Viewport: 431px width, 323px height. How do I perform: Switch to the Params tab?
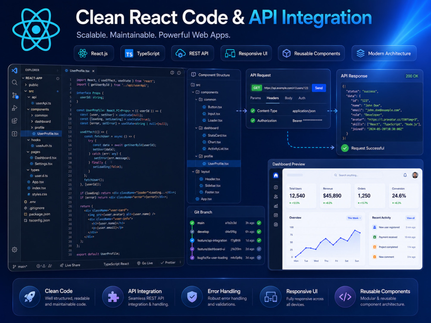[255, 98]
